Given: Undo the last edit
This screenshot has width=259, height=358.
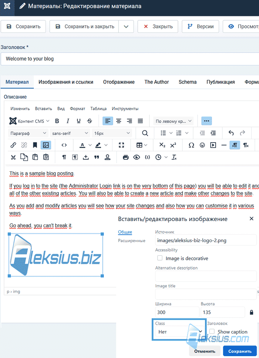Looking at the screenshot, I should click(231, 133).
